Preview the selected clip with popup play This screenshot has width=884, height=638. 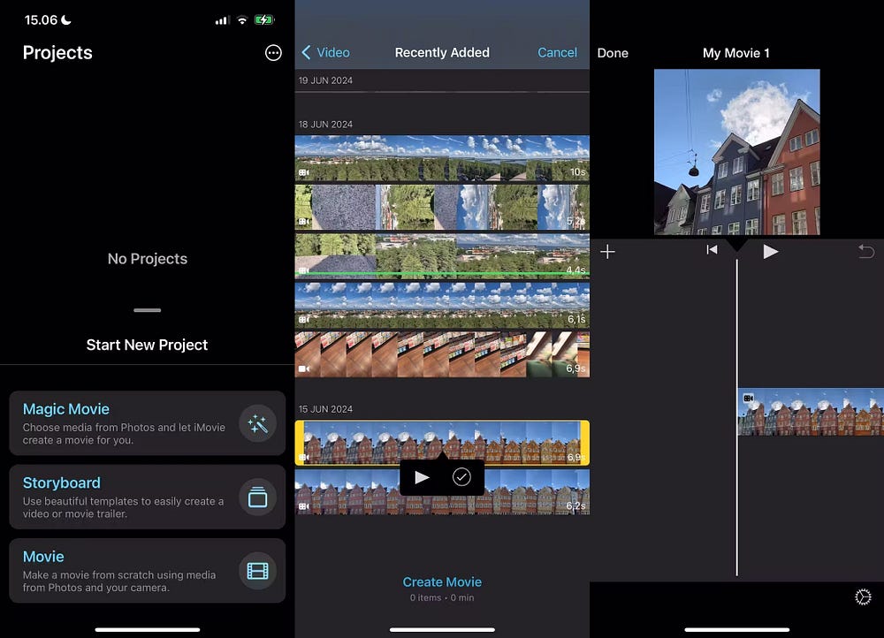tap(422, 477)
